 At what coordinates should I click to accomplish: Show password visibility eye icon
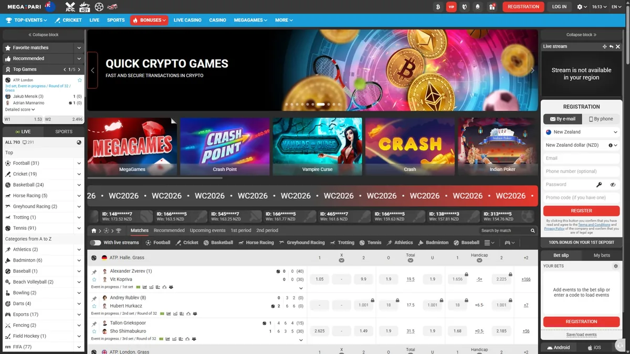[613, 185]
